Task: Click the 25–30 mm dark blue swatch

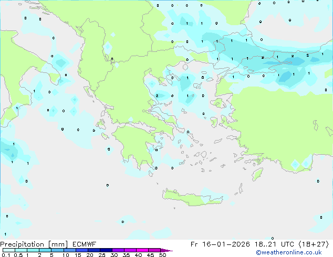Action: pyautogui.click(x=106, y=250)
